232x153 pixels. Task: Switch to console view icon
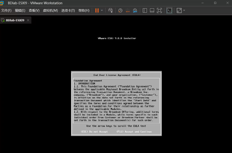coord(169,10)
